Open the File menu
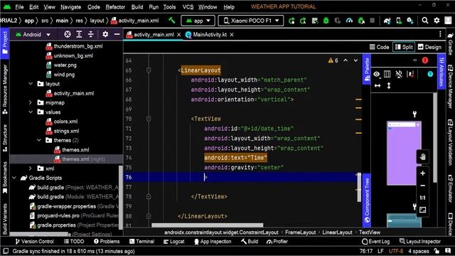This screenshot has height=256, width=455. 19,7
